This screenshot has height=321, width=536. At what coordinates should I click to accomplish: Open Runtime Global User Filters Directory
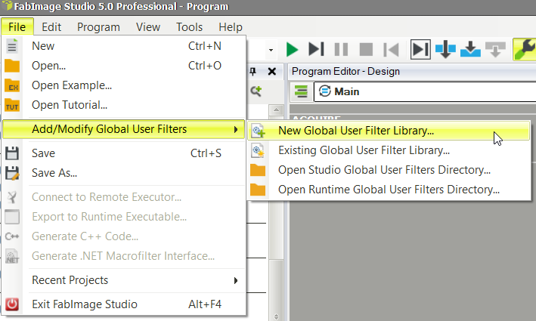(x=389, y=190)
